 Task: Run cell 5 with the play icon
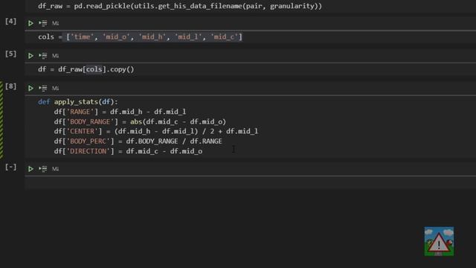[30, 56]
